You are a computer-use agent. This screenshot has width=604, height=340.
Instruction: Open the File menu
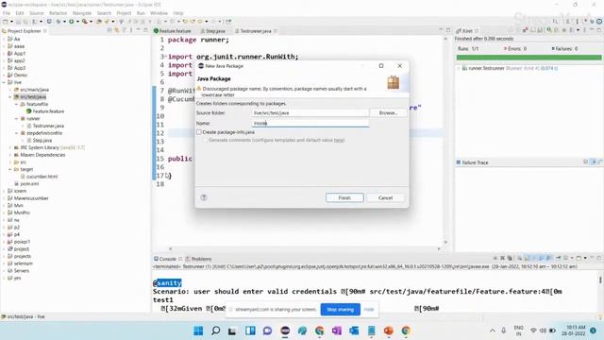tap(7, 13)
